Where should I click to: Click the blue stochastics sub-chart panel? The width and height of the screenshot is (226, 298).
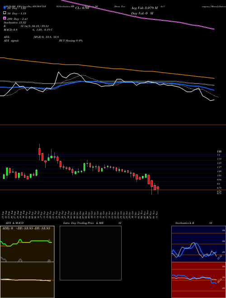click(198, 244)
